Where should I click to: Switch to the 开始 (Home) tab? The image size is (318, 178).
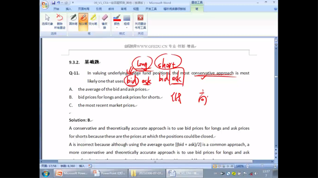click(56, 9)
